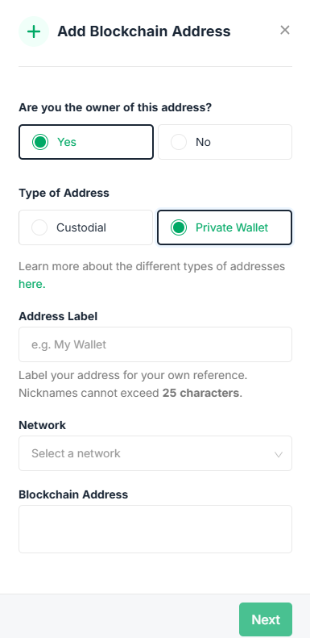This screenshot has height=638, width=310.
Task: Click the green radio circle beside Yes
Action: point(40,142)
